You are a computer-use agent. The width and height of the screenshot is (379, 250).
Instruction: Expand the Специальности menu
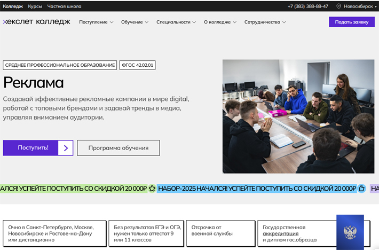(x=176, y=22)
